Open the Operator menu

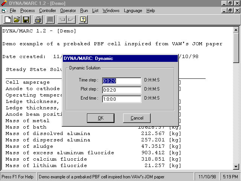click(68, 11)
